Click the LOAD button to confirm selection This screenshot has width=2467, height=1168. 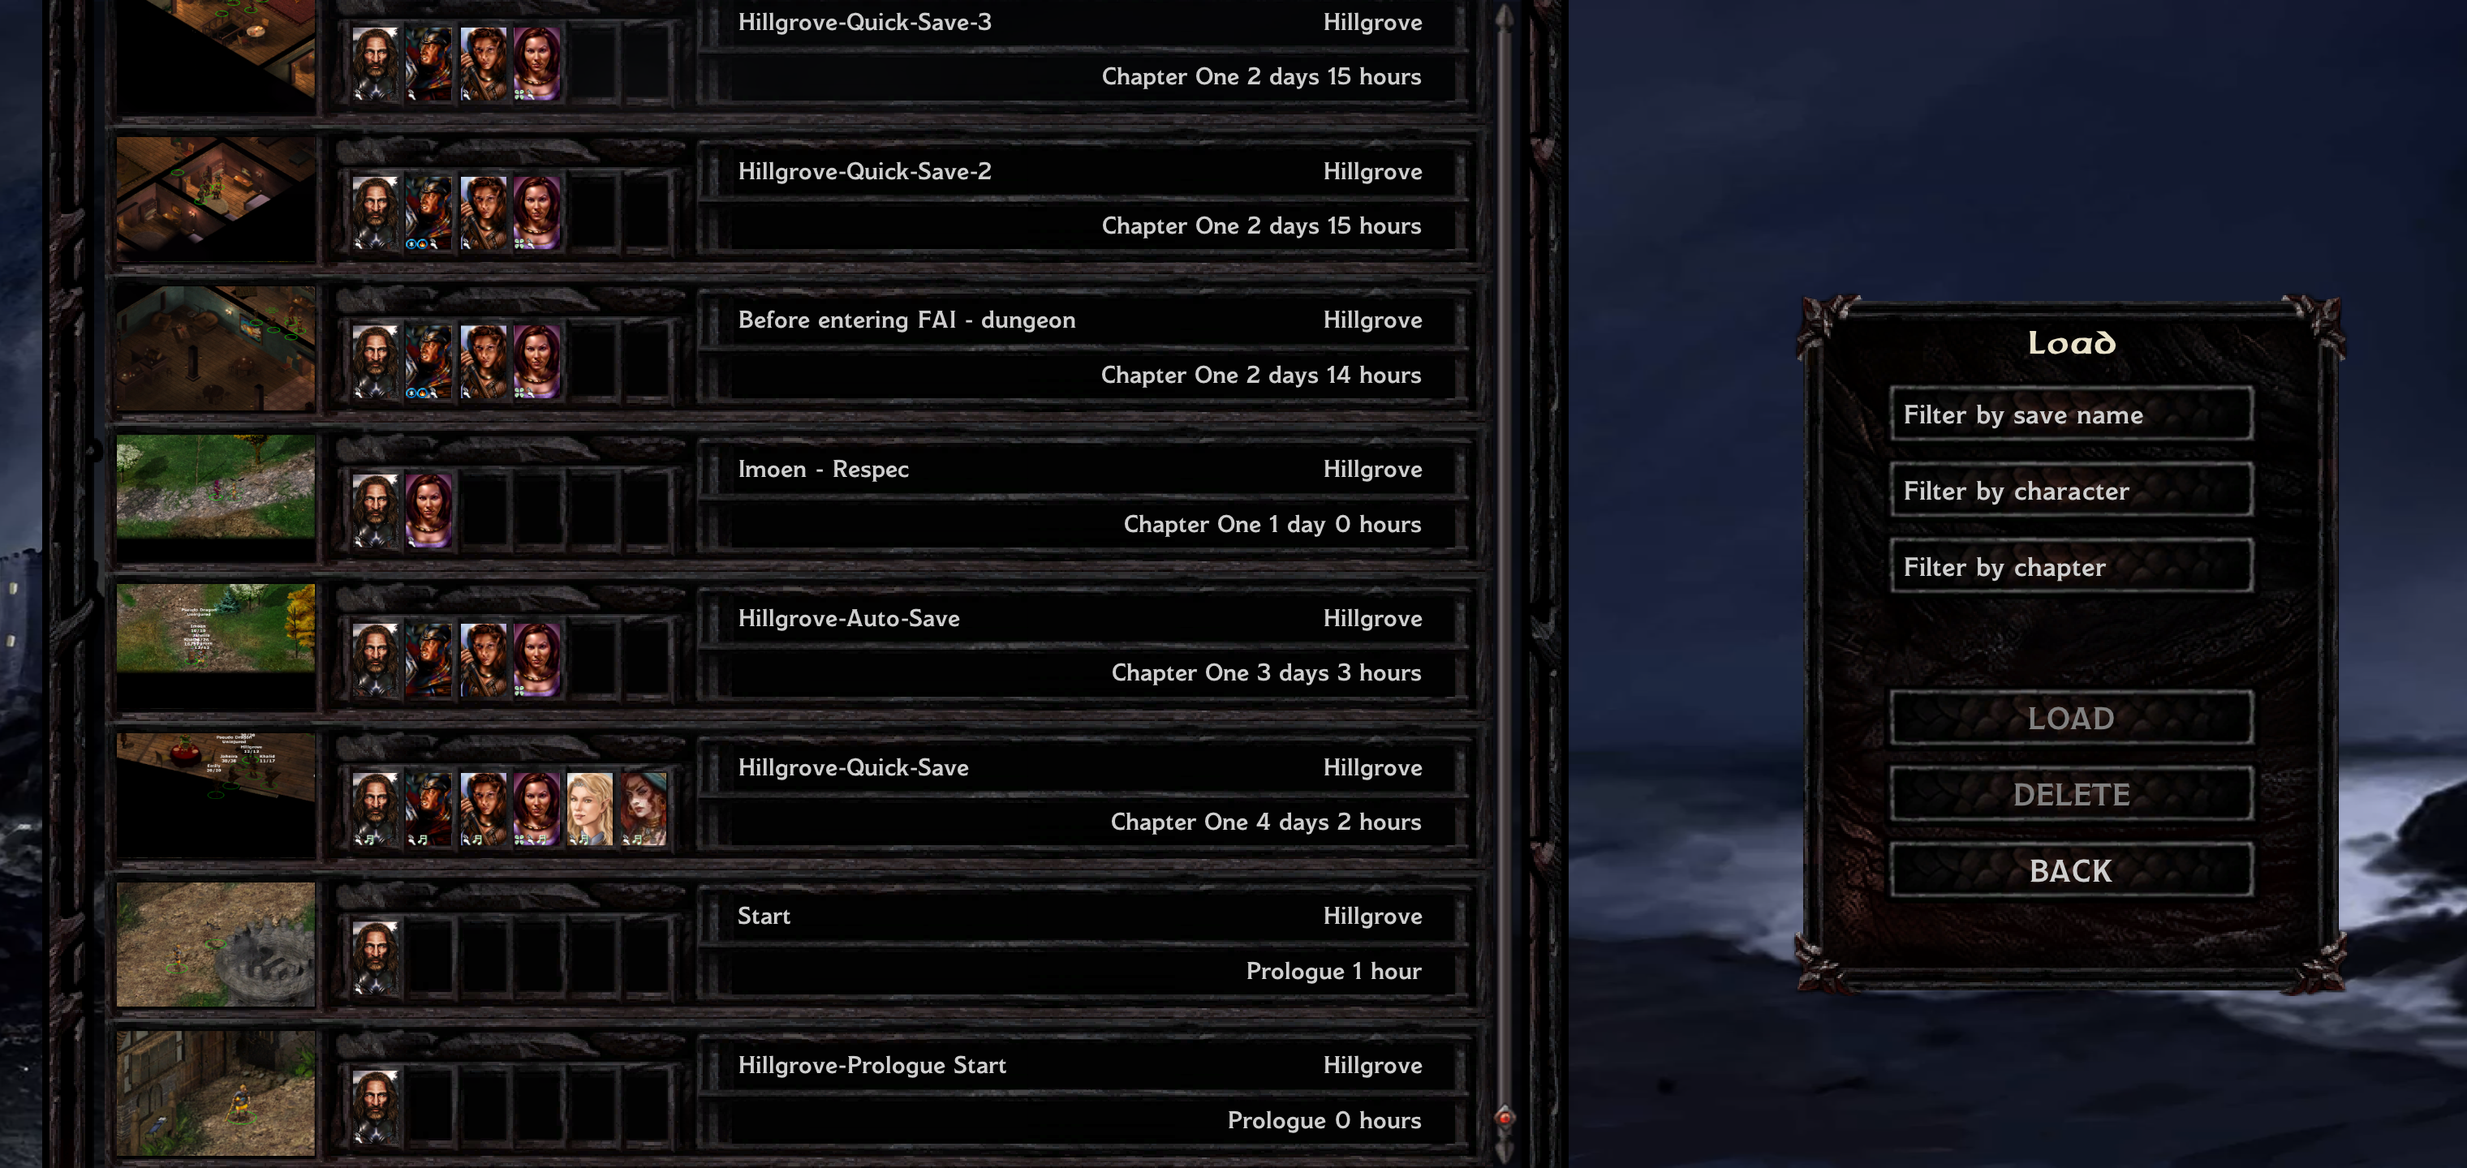(2068, 719)
